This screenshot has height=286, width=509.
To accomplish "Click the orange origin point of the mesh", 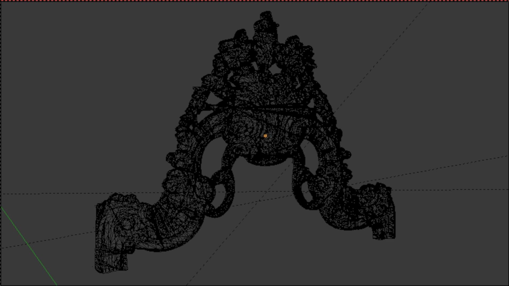I will coord(265,136).
